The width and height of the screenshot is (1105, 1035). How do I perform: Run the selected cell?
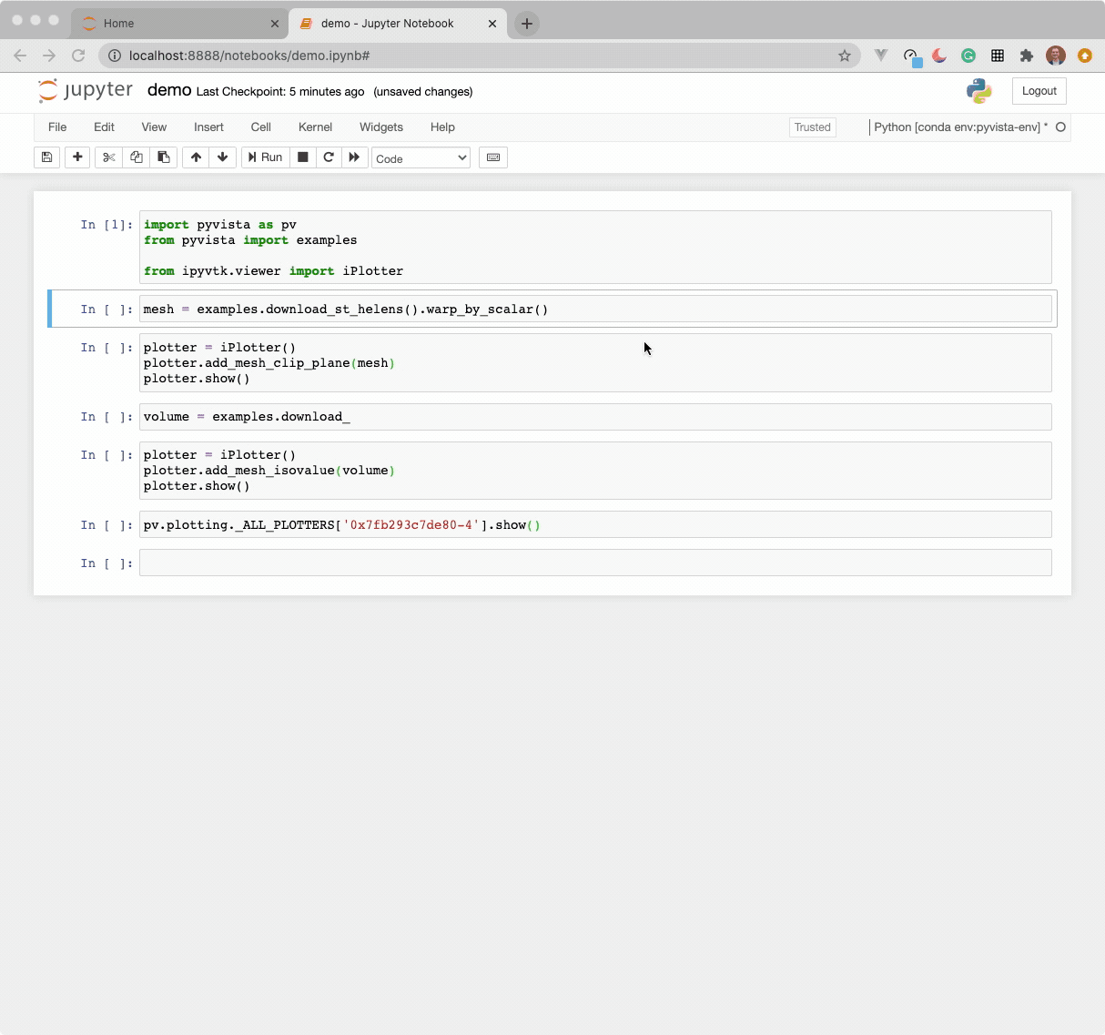[266, 157]
